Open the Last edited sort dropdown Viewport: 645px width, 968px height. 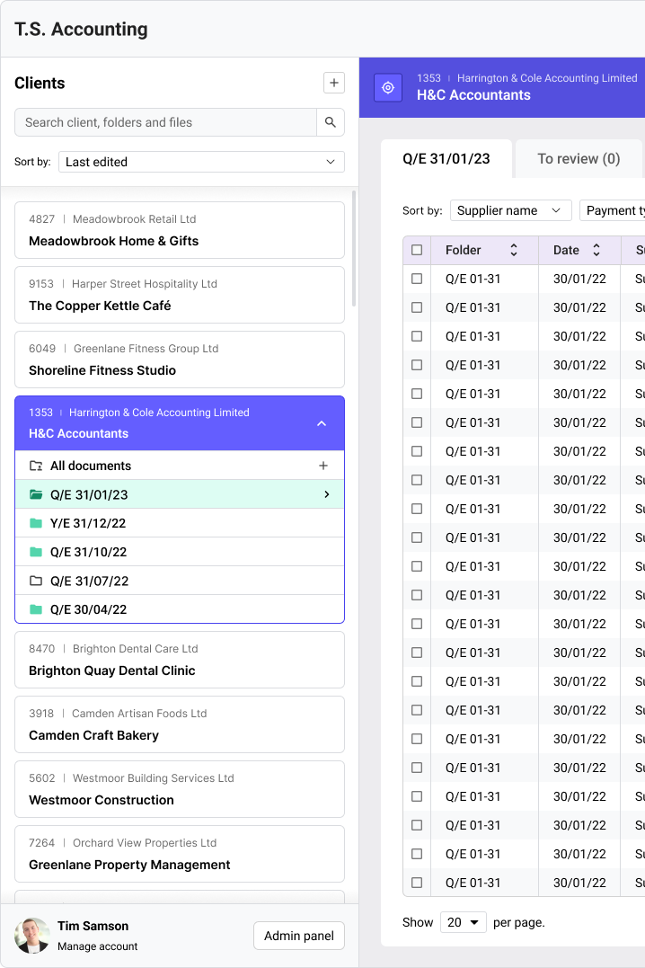[201, 162]
